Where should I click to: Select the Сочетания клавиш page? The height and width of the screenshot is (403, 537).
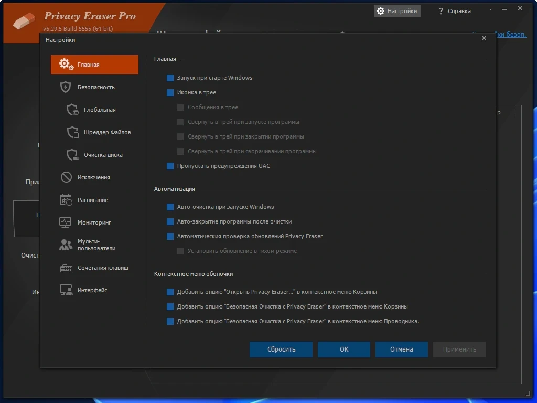pos(94,268)
